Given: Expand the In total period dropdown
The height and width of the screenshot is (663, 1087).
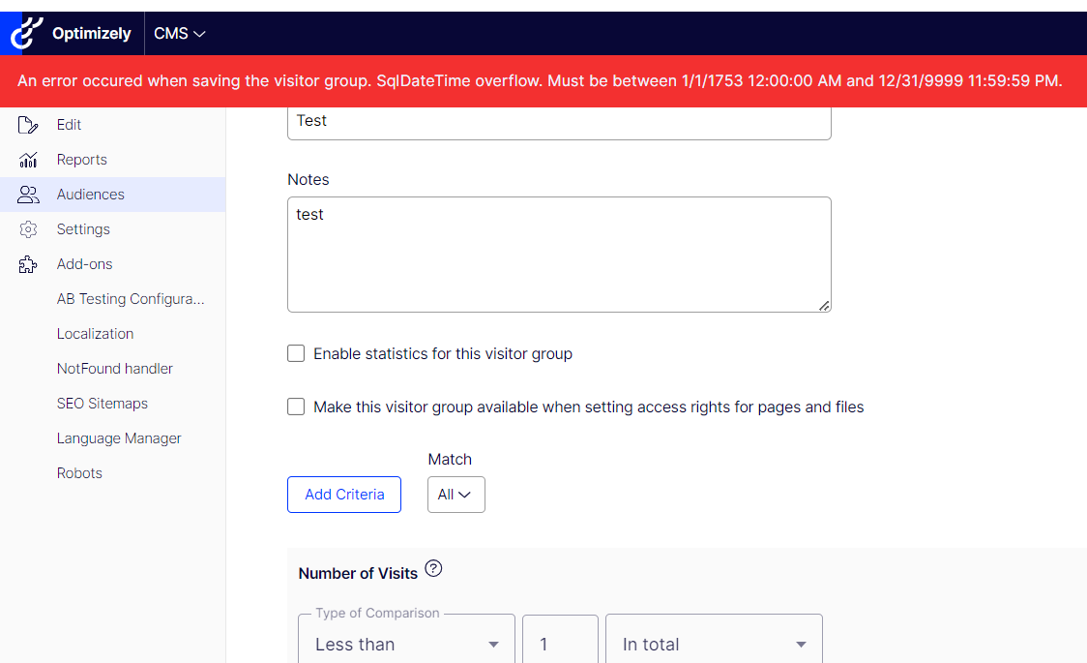Looking at the screenshot, I should click(x=714, y=645).
